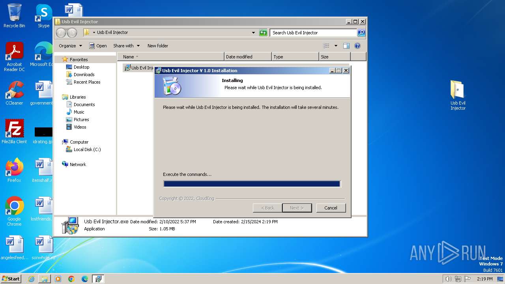This screenshot has height=284, width=505.
Task: Expand the Share with dropdown
Action: pos(126,46)
